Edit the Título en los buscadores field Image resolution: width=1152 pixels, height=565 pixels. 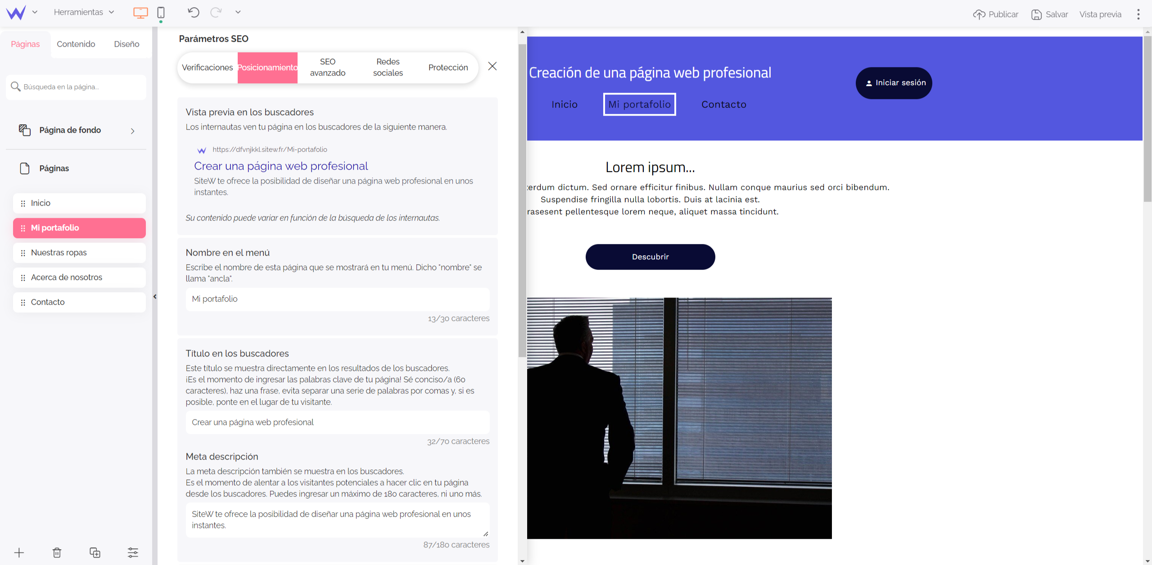[338, 422]
